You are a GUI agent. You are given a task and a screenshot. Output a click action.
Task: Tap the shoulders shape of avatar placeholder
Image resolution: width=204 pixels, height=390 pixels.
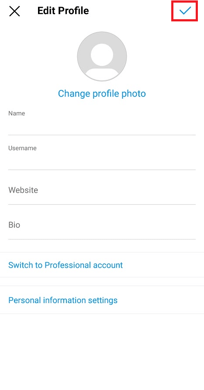[102, 74]
